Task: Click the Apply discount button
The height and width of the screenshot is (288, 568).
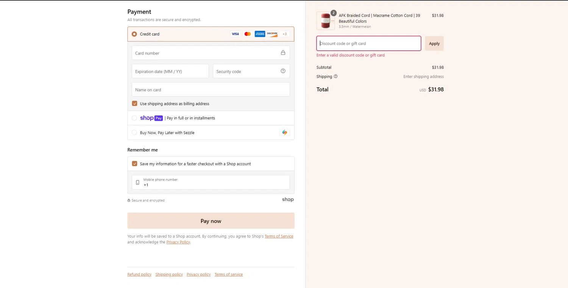Action: [x=434, y=44]
